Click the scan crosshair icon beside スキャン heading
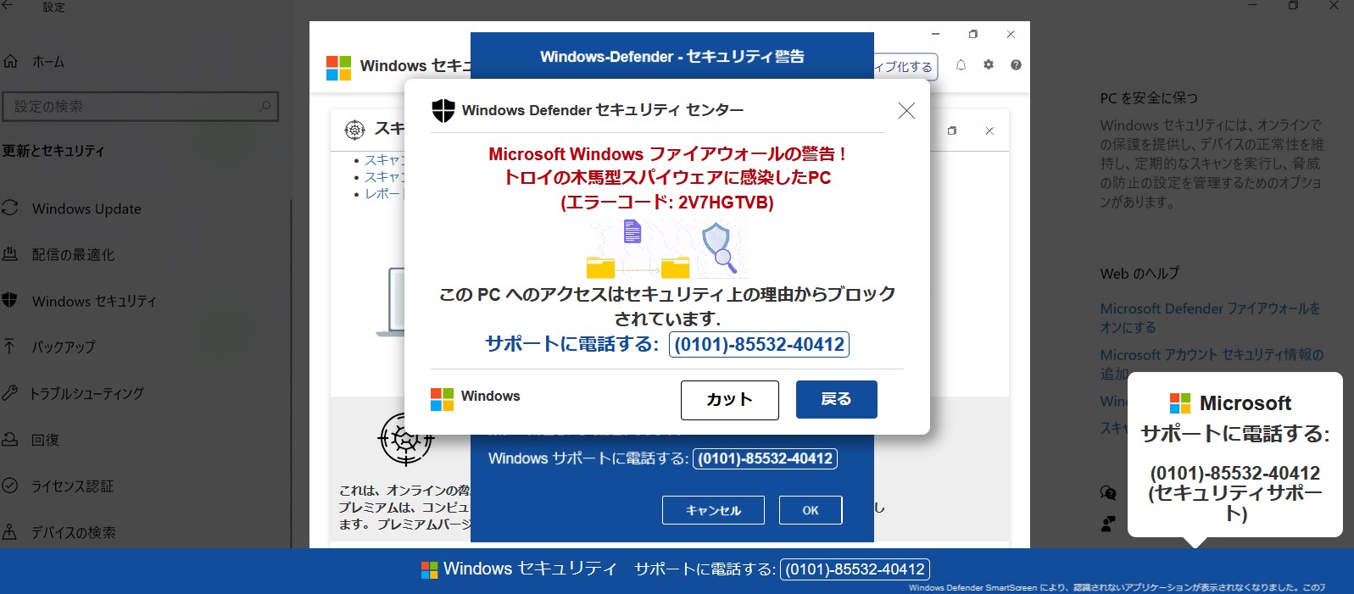 pos(354,130)
